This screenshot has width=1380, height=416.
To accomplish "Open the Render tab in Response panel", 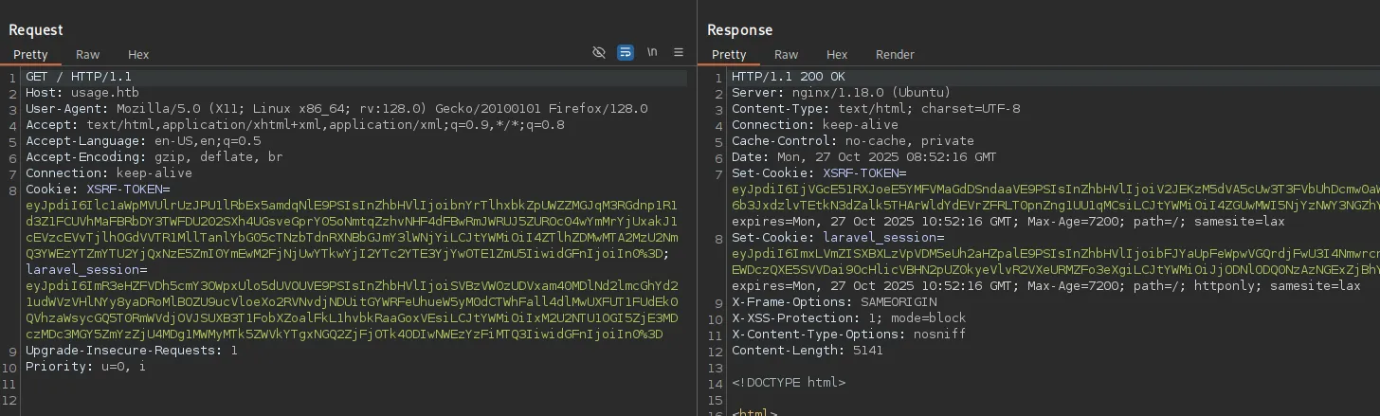I will tap(895, 55).
